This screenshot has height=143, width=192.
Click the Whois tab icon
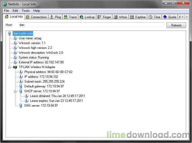(116, 17)
